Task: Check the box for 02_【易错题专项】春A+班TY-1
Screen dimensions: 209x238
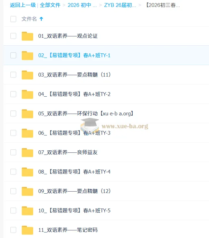Action: coord(13,55)
